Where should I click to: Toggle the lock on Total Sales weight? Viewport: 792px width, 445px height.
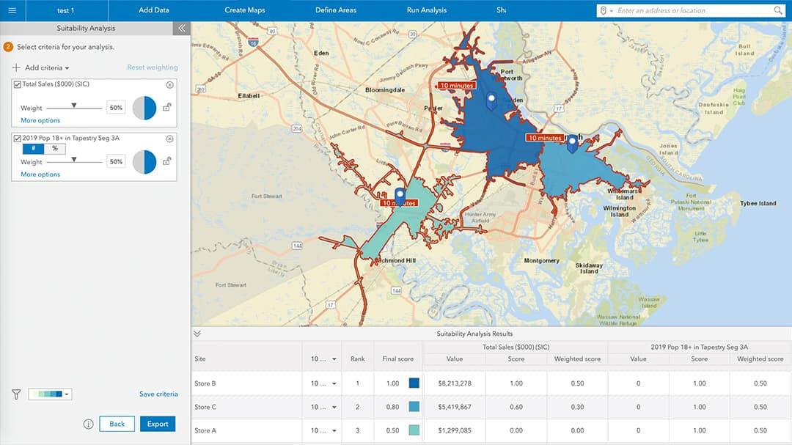click(x=166, y=107)
